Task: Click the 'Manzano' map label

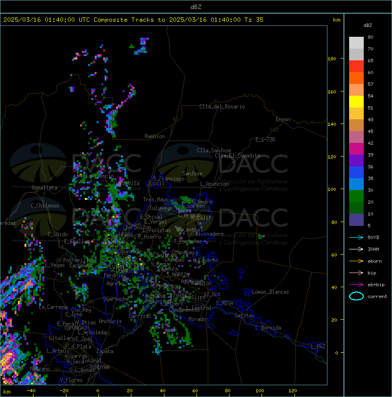Action: point(40,369)
